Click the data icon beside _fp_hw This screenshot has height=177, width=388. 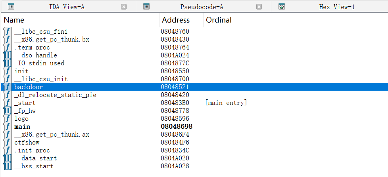7,110
